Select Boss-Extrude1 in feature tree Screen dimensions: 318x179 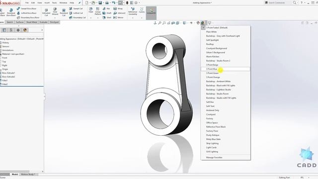click(x=8, y=73)
